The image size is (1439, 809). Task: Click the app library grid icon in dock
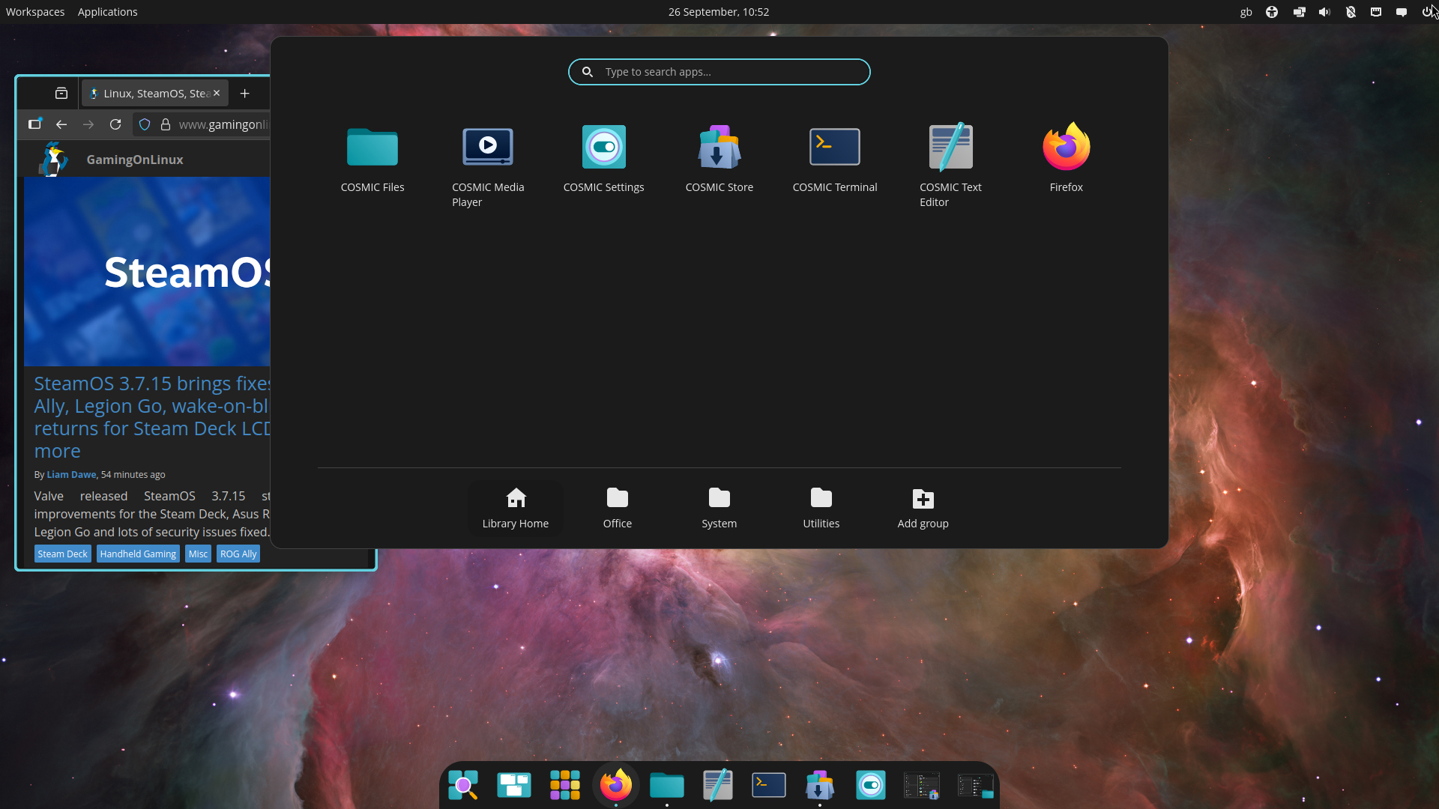pos(565,785)
